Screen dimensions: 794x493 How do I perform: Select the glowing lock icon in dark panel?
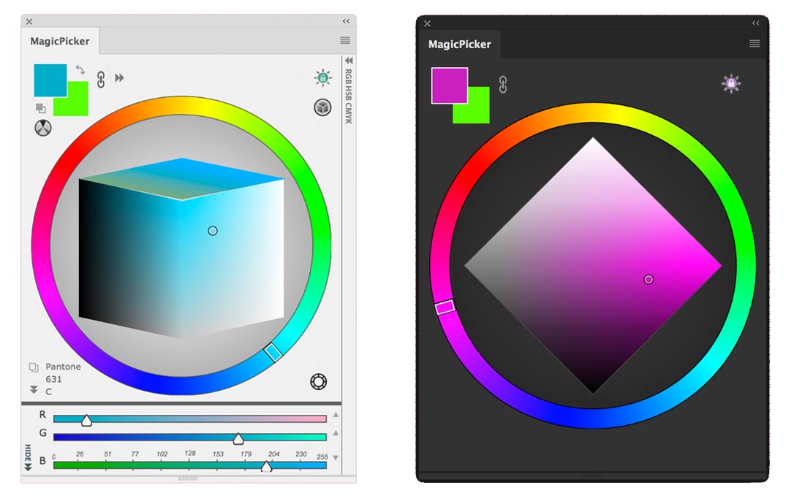(x=731, y=83)
